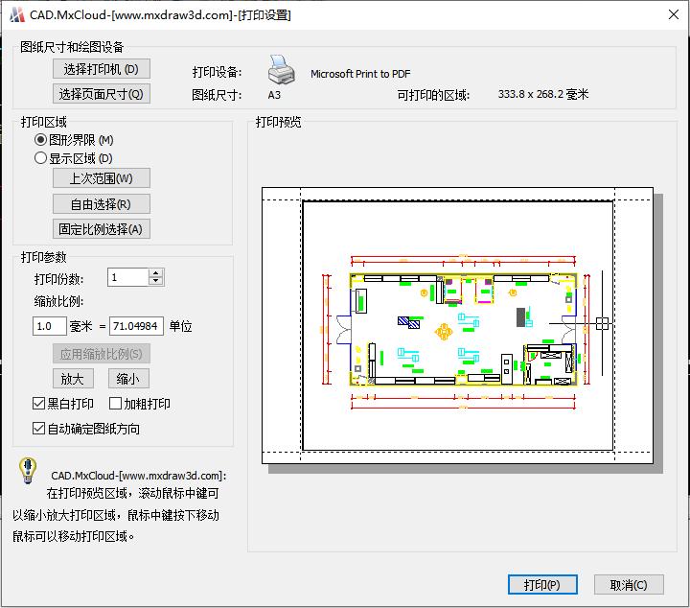Click Microsoft Print to PDF device text

point(360,74)
